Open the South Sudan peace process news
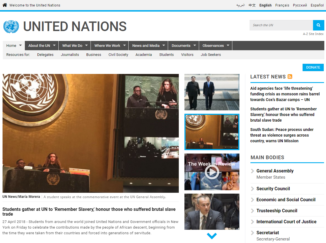This screenshot has height=243, width=326. (x=282, y=135)
